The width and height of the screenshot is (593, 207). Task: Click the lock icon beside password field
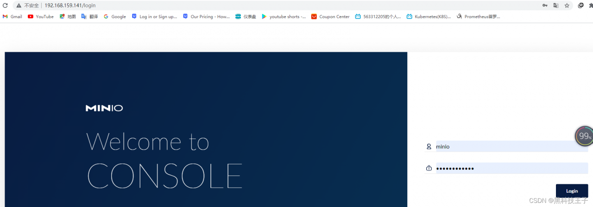click(429, 168)
